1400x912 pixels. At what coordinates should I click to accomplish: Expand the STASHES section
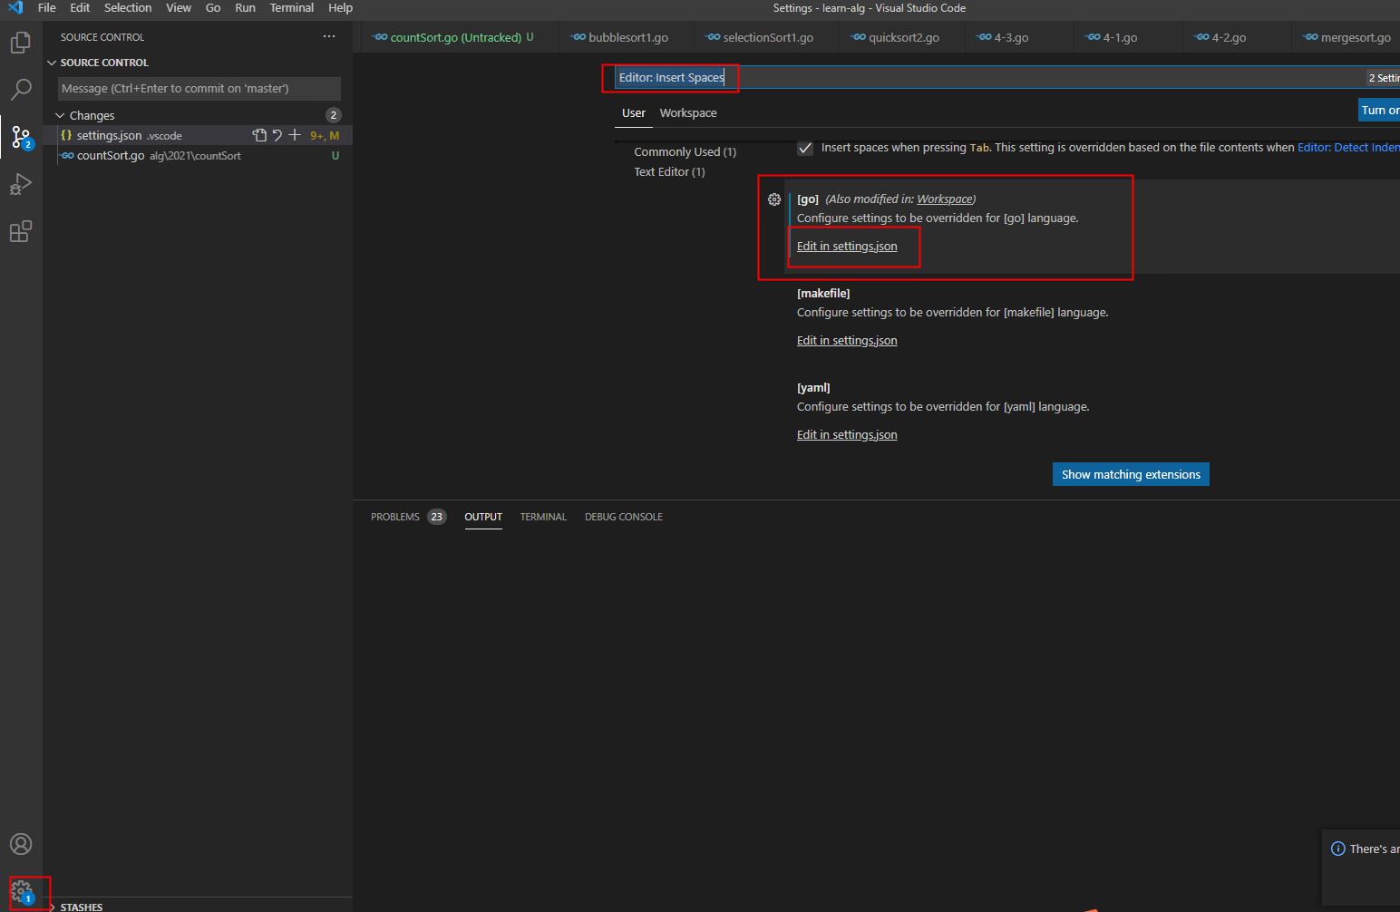(53, 907)
